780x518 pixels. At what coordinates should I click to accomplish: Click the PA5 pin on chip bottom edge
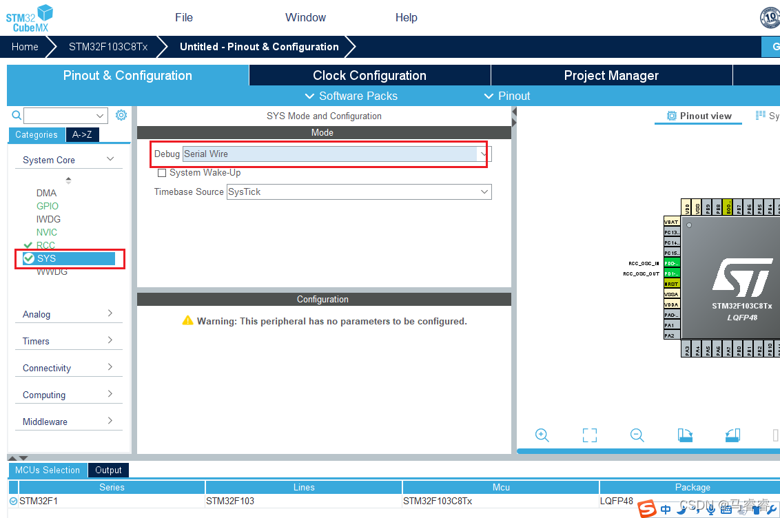pos(708,349)
